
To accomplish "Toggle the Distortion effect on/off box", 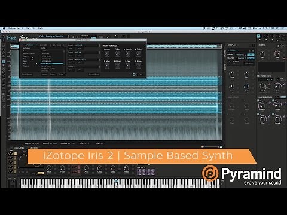I will pos(258,100).
